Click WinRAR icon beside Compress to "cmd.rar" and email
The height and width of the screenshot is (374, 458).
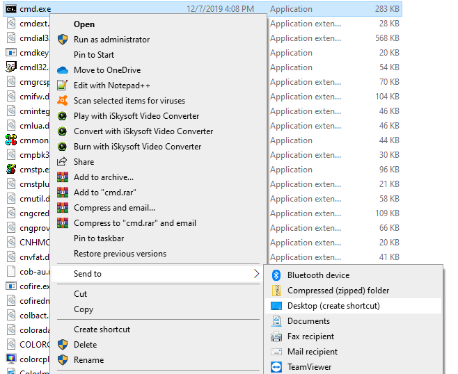click(63, 223)
